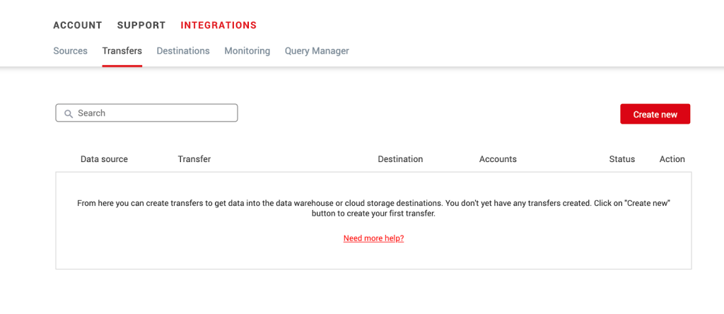Click the "button to create your first transfer" text line
Screen dimensions: 724x314
pos(373,213)
